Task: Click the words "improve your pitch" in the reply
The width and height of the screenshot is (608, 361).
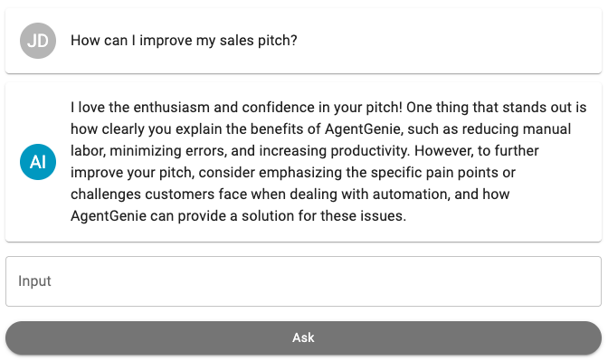Action: click(132, 173)
